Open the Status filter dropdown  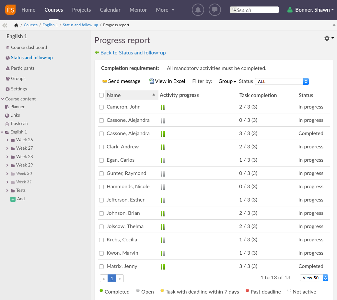pos(282,82)
